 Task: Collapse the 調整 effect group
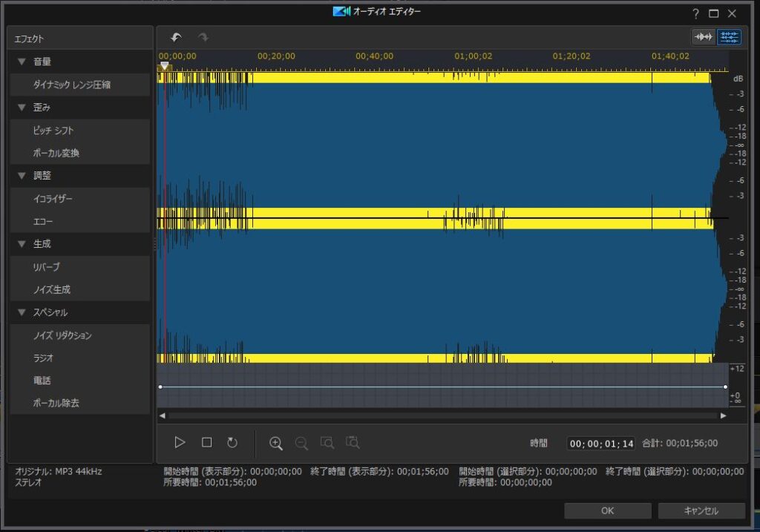pos(22,175)
